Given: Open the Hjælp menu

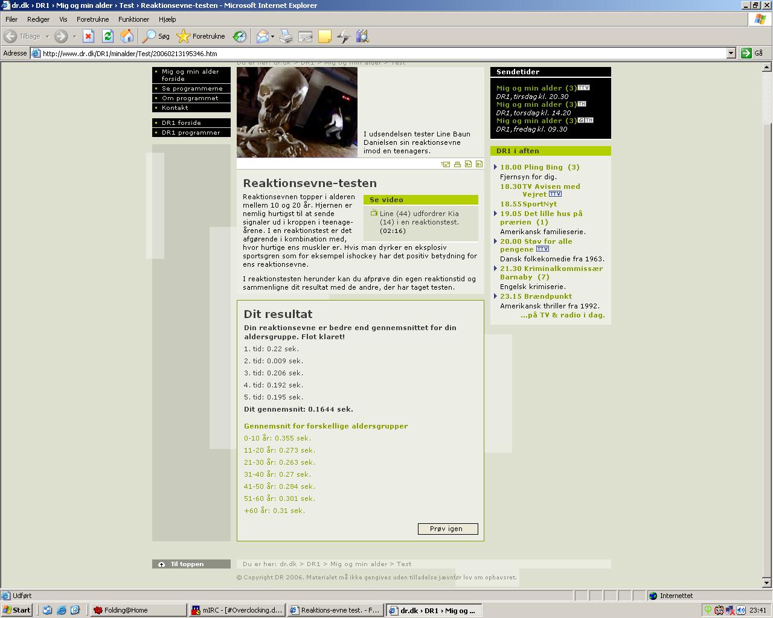Looking at the screenshot, I should tap(167, 19).
